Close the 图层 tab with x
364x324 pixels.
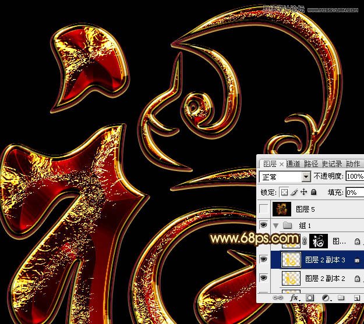click(281, 165)
